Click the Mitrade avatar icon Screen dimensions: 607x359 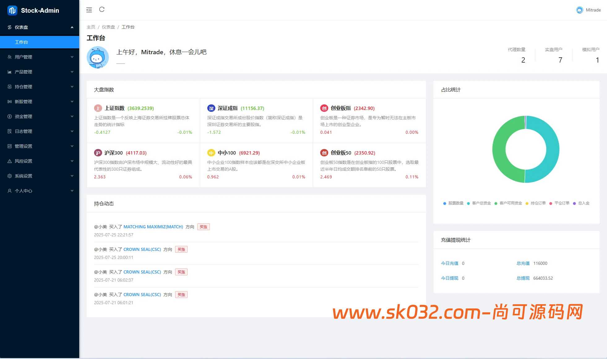579,10
